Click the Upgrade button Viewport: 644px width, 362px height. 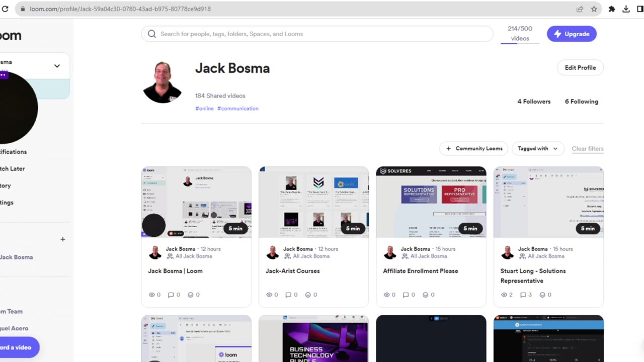(572, 34)
